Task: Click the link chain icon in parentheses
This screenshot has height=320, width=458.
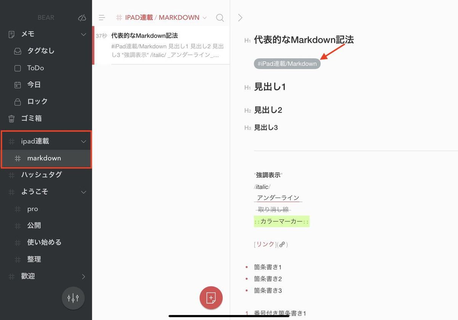Action: (282, 245)
